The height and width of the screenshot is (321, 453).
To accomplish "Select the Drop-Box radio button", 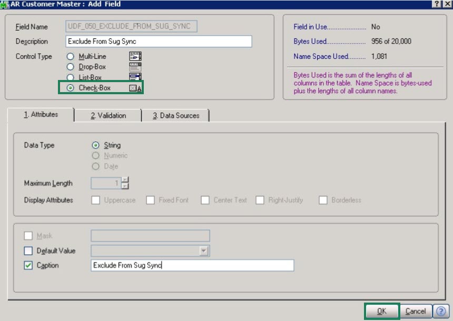I will (x=71, y=67).
